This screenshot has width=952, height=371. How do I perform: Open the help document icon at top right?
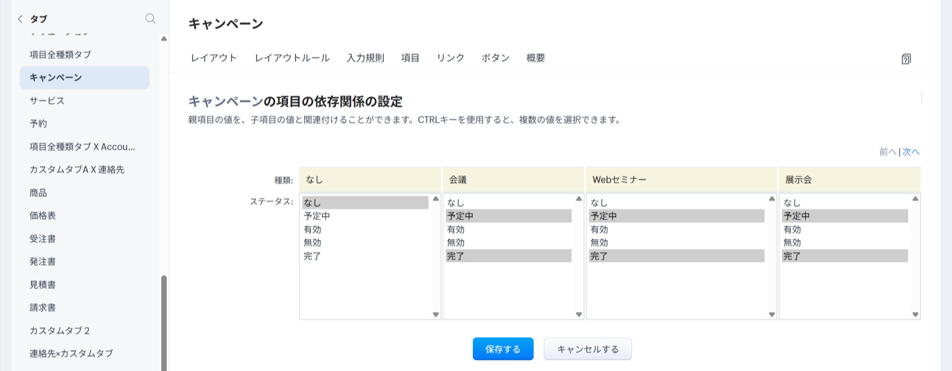[906, 59]
